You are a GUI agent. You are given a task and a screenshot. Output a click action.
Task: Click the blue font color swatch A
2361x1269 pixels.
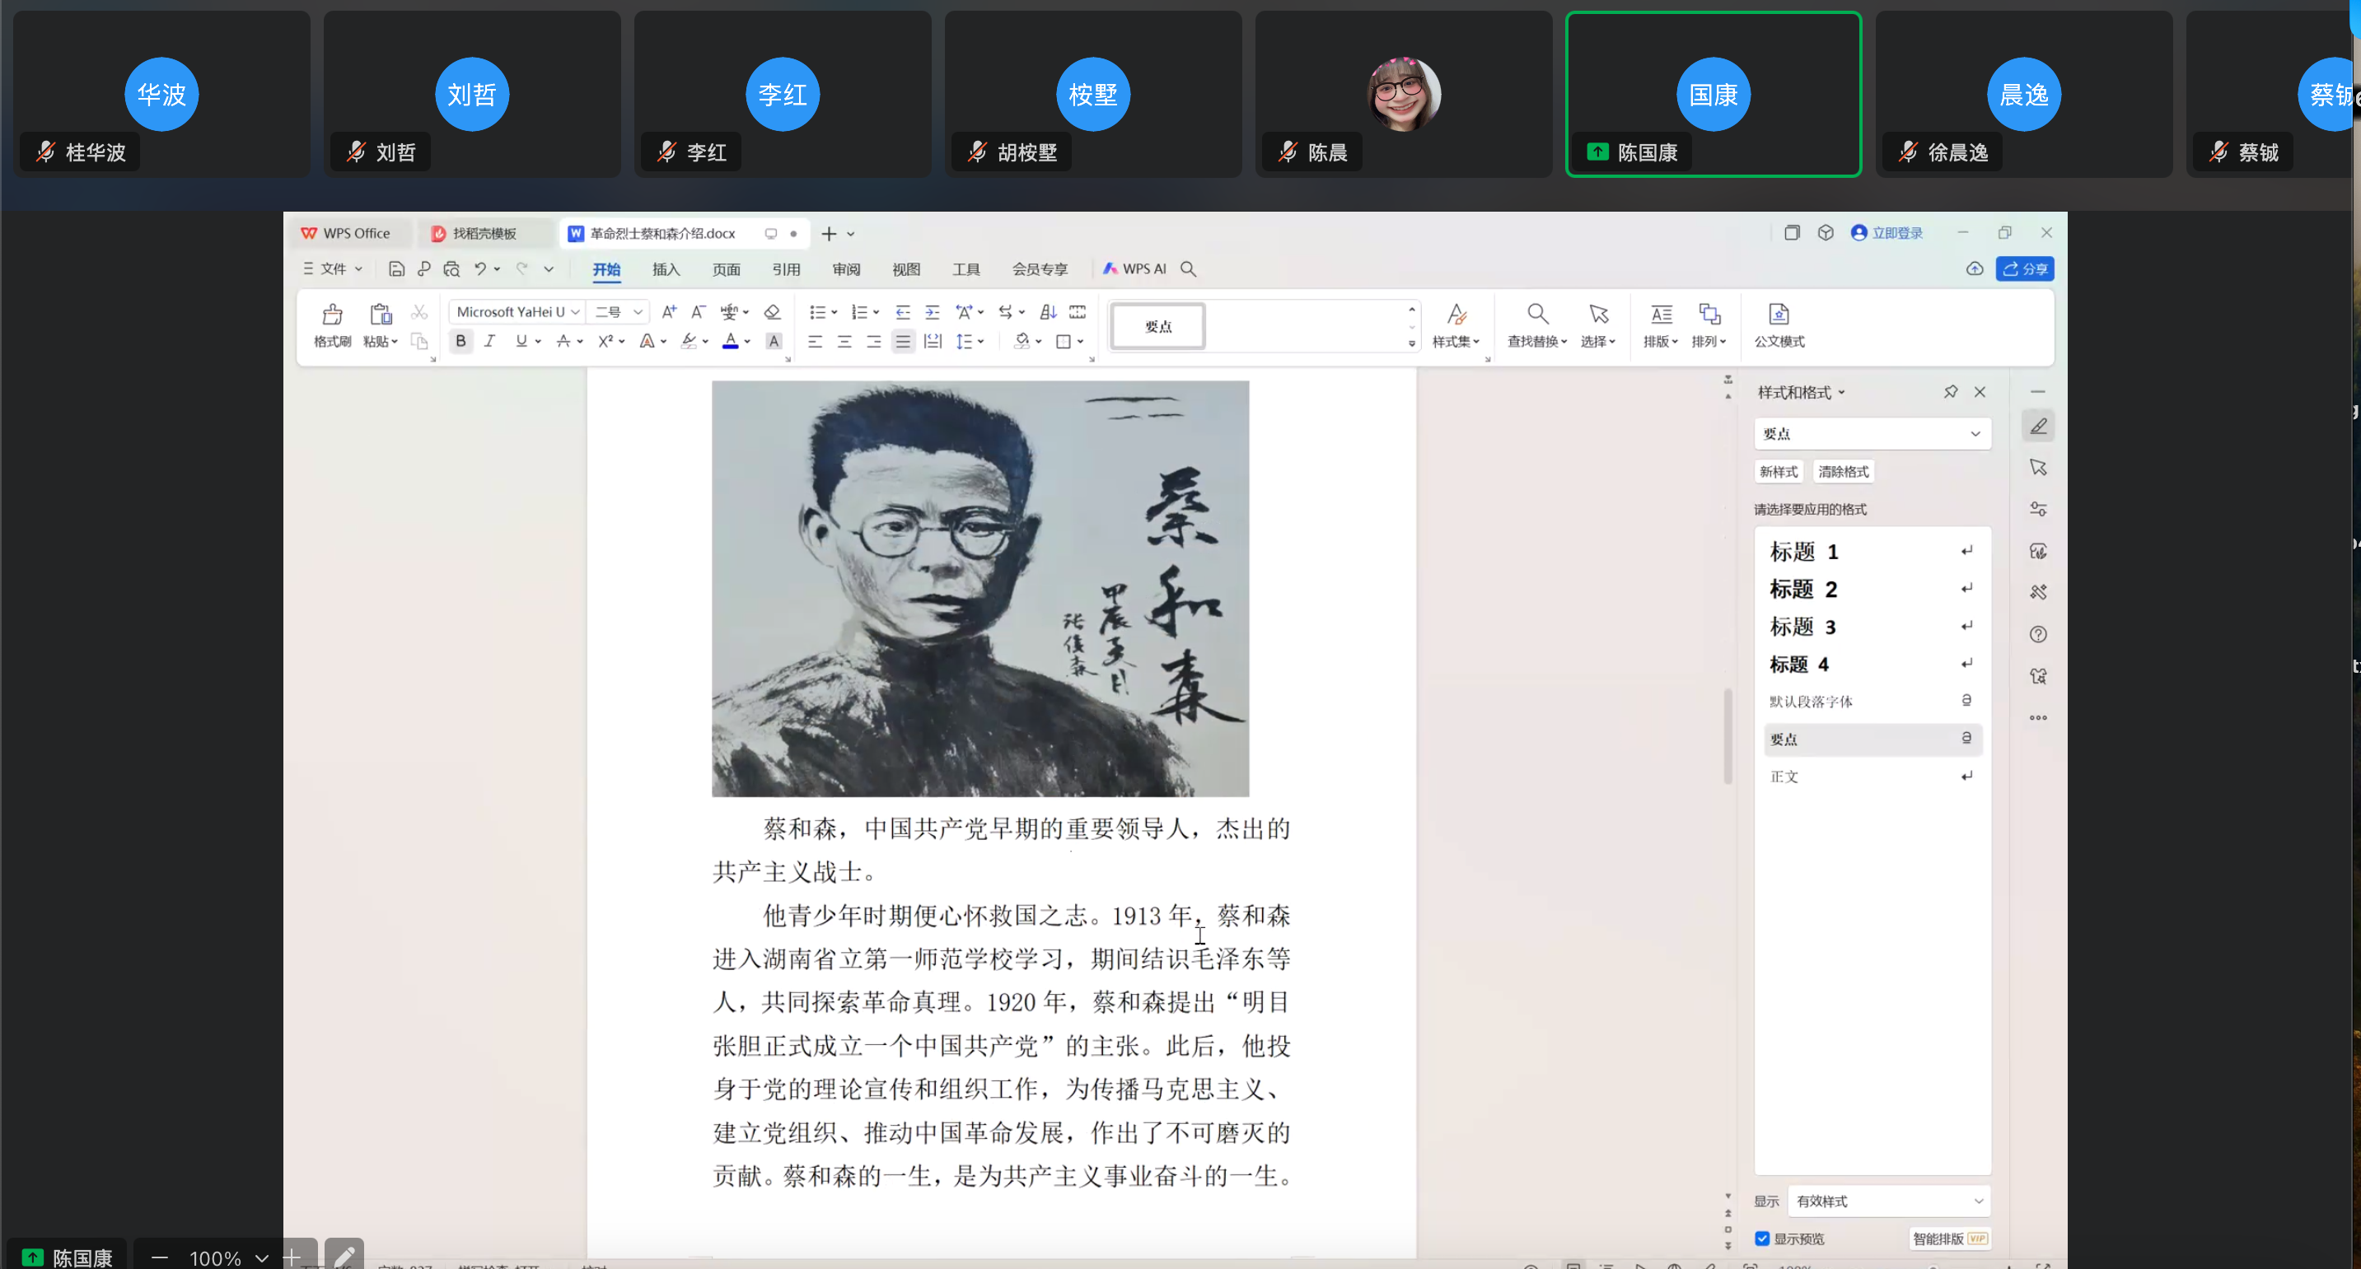(730, 341)
